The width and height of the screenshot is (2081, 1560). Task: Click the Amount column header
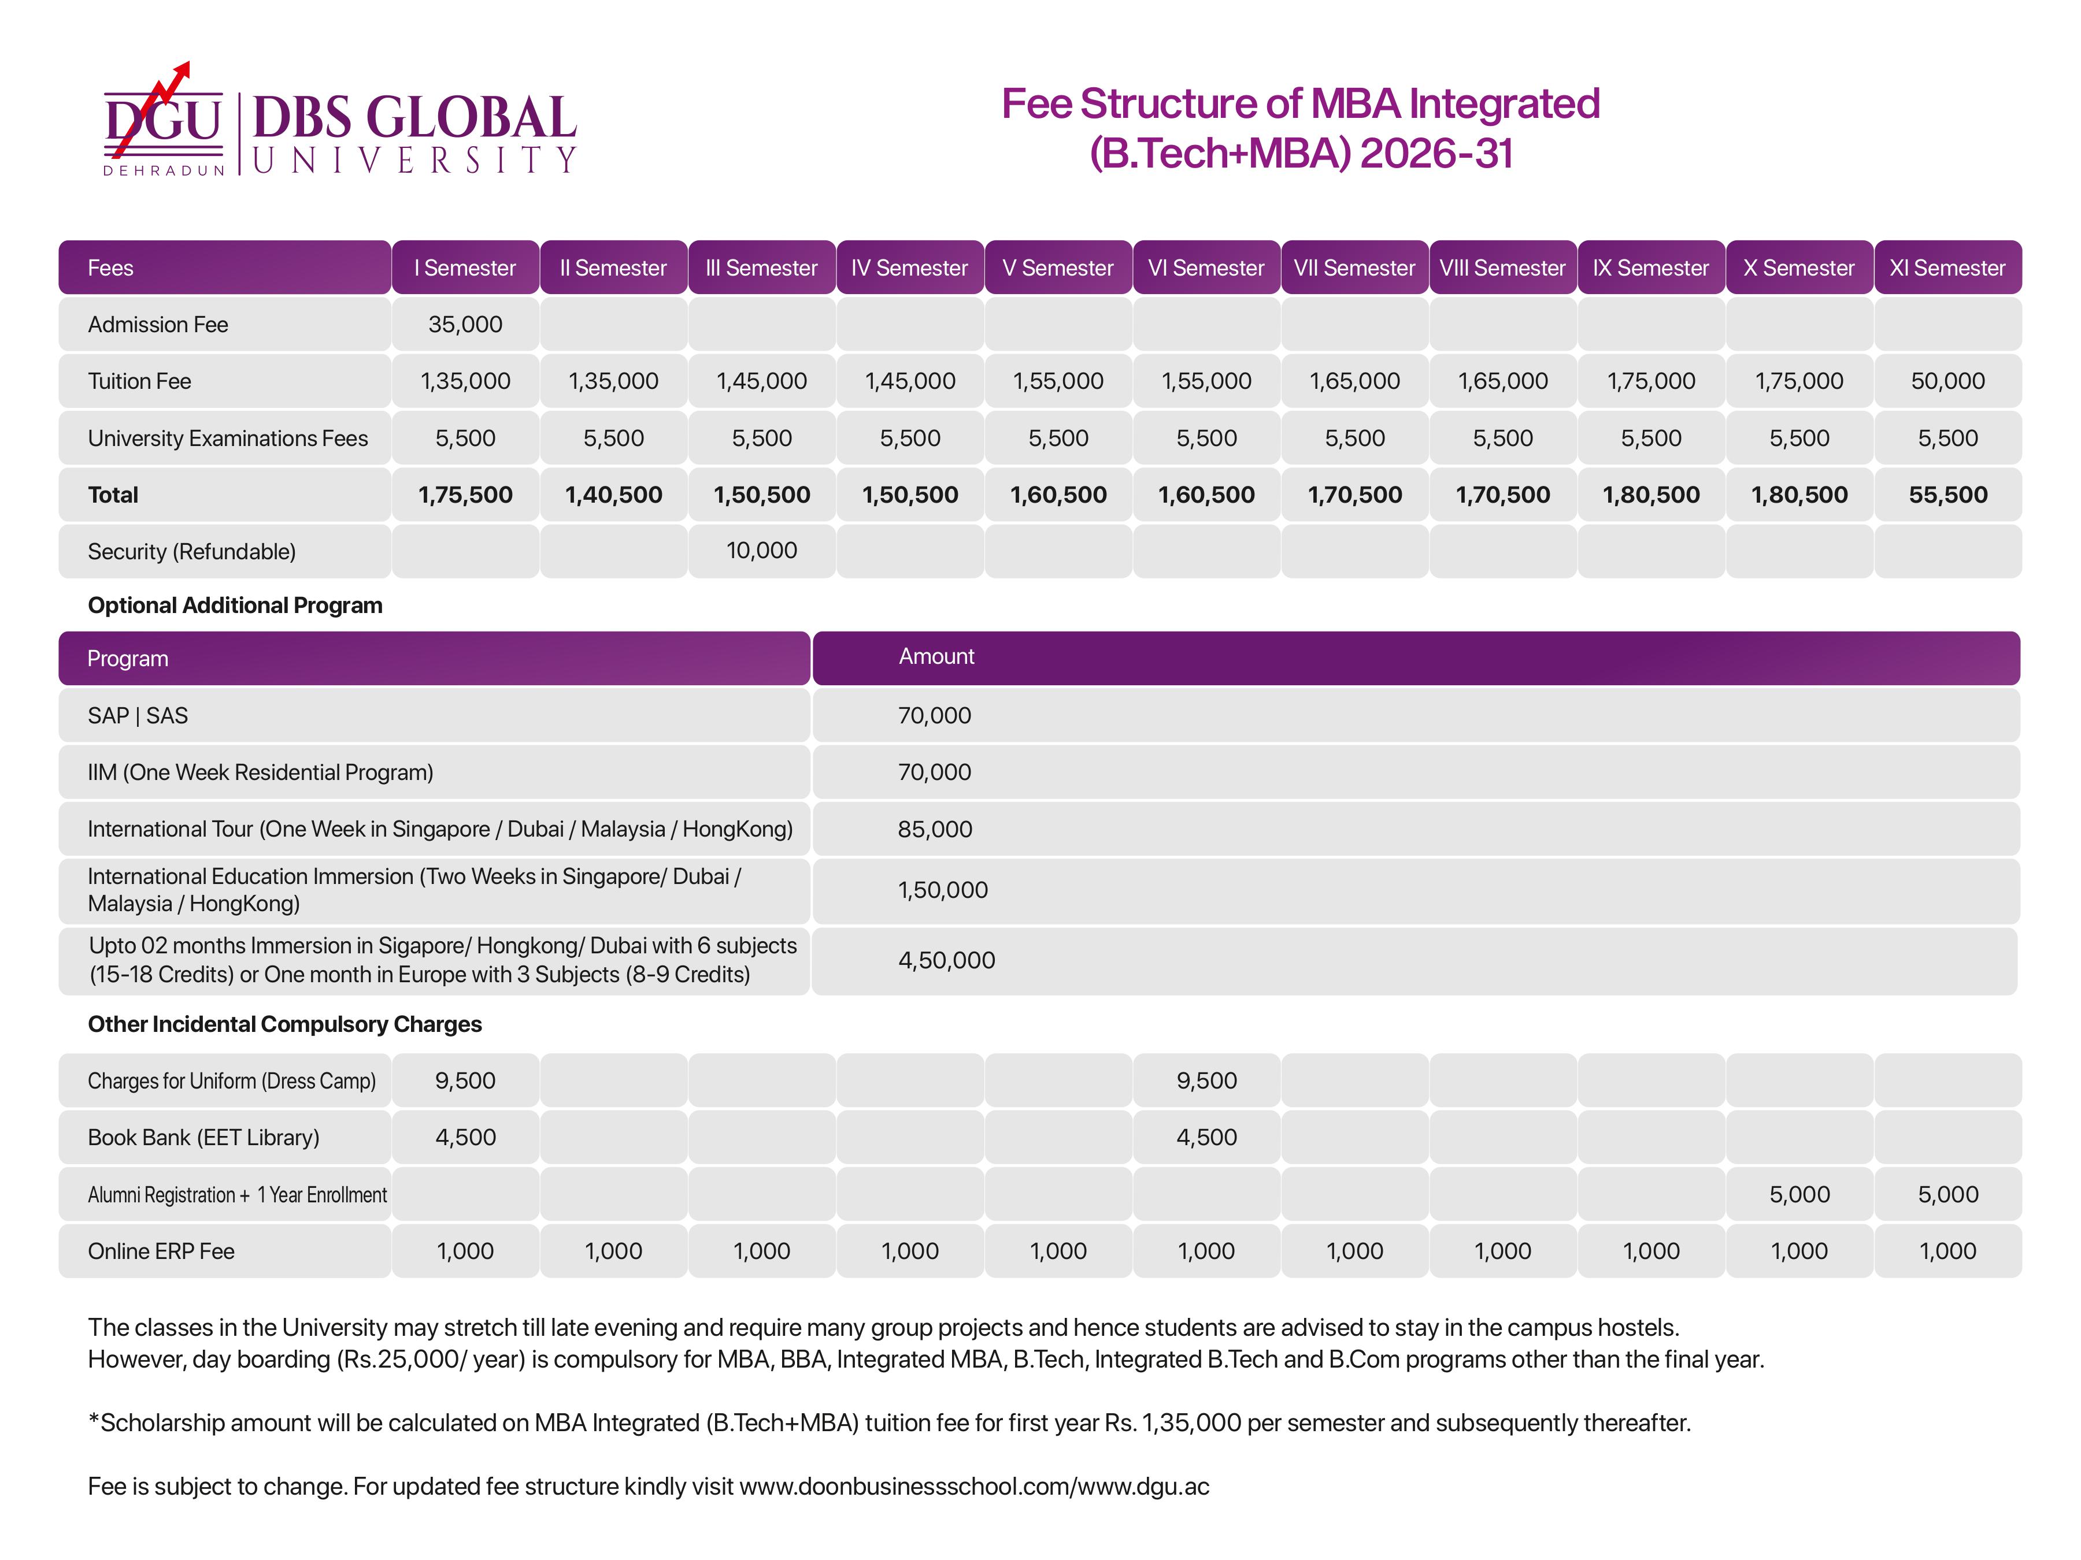point(936,656)
